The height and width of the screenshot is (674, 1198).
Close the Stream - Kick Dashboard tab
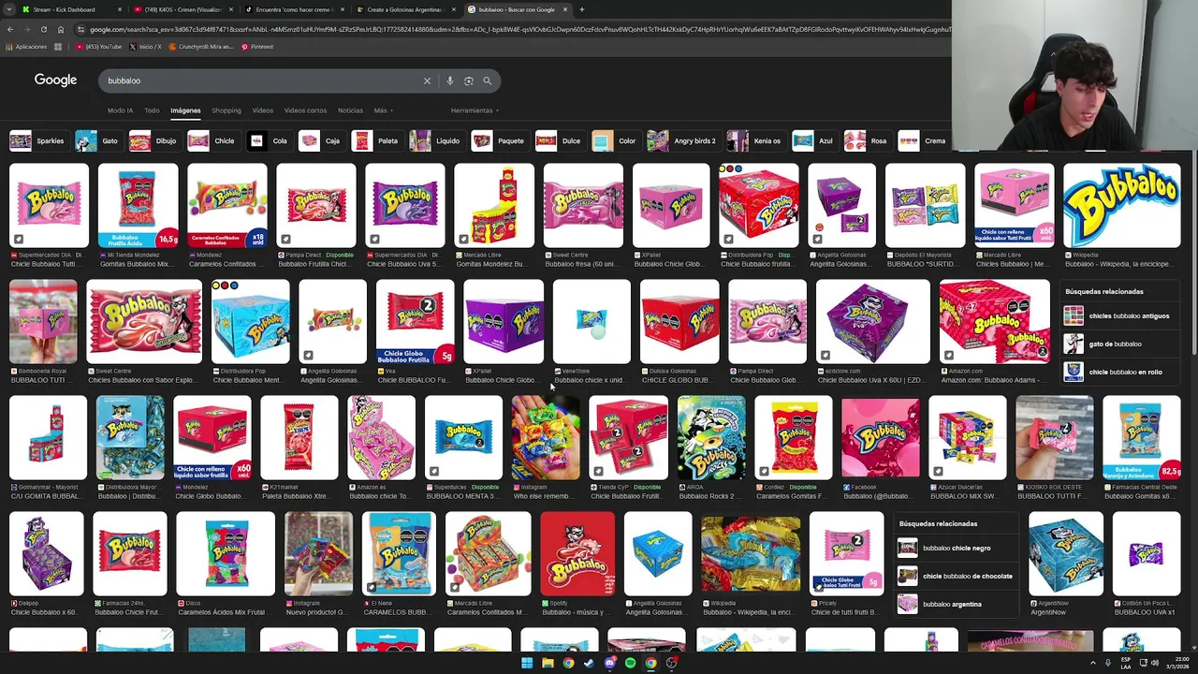[120, 9]
